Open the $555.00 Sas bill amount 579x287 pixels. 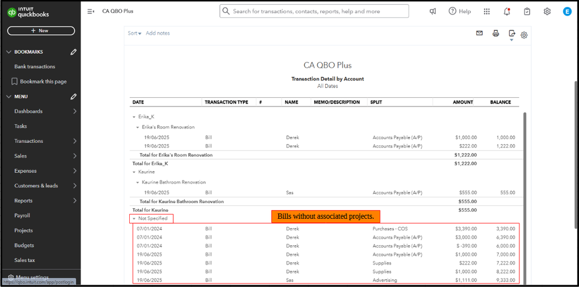pyautogui.click(x=468, y=193)
